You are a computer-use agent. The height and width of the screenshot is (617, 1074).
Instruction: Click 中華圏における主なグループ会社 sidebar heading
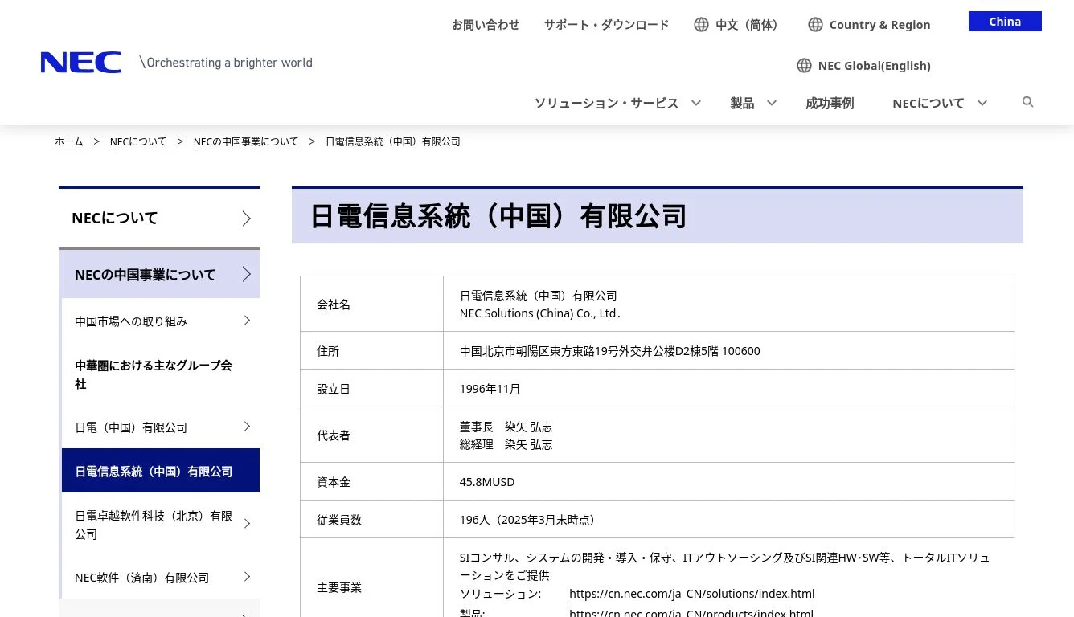coord(154,374)
